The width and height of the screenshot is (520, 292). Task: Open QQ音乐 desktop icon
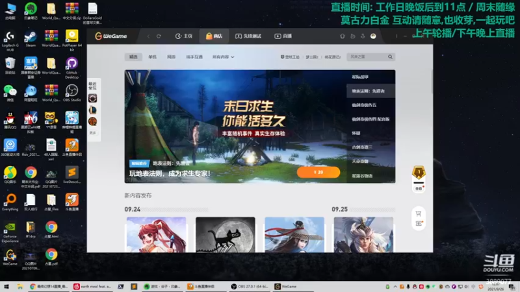click(x=10, y=175)
